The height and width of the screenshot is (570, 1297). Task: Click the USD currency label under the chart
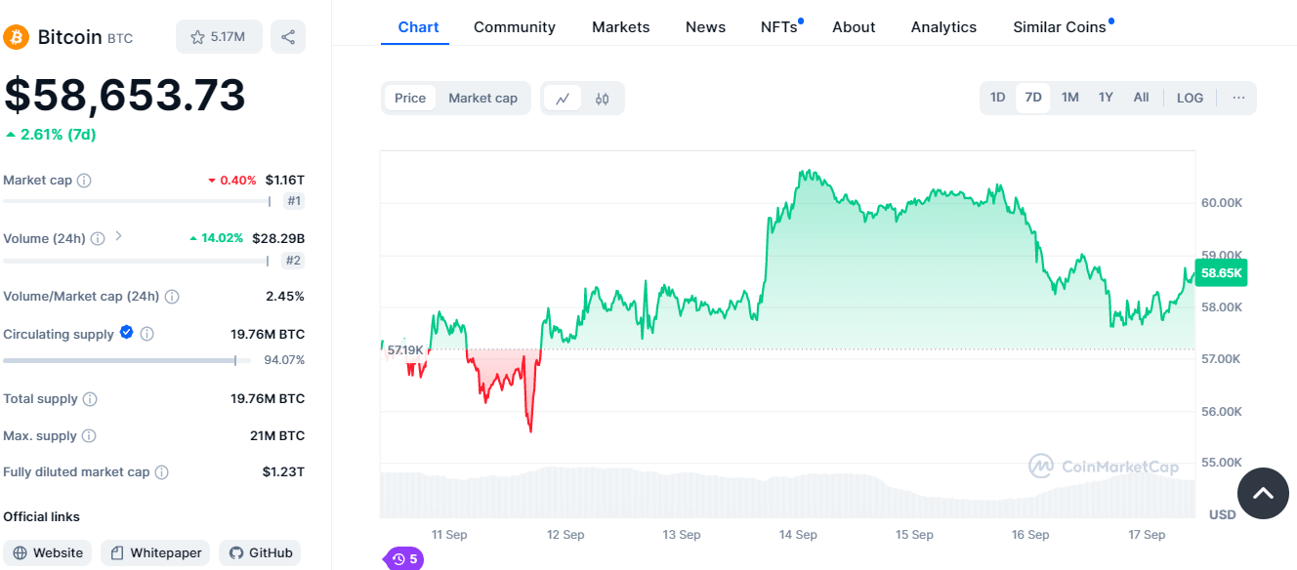1222,514
